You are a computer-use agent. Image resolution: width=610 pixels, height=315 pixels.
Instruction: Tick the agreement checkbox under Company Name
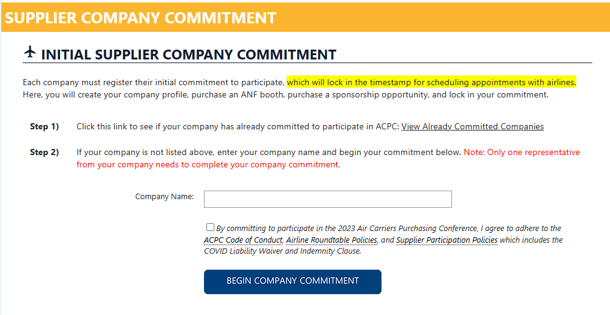(210, 227)
